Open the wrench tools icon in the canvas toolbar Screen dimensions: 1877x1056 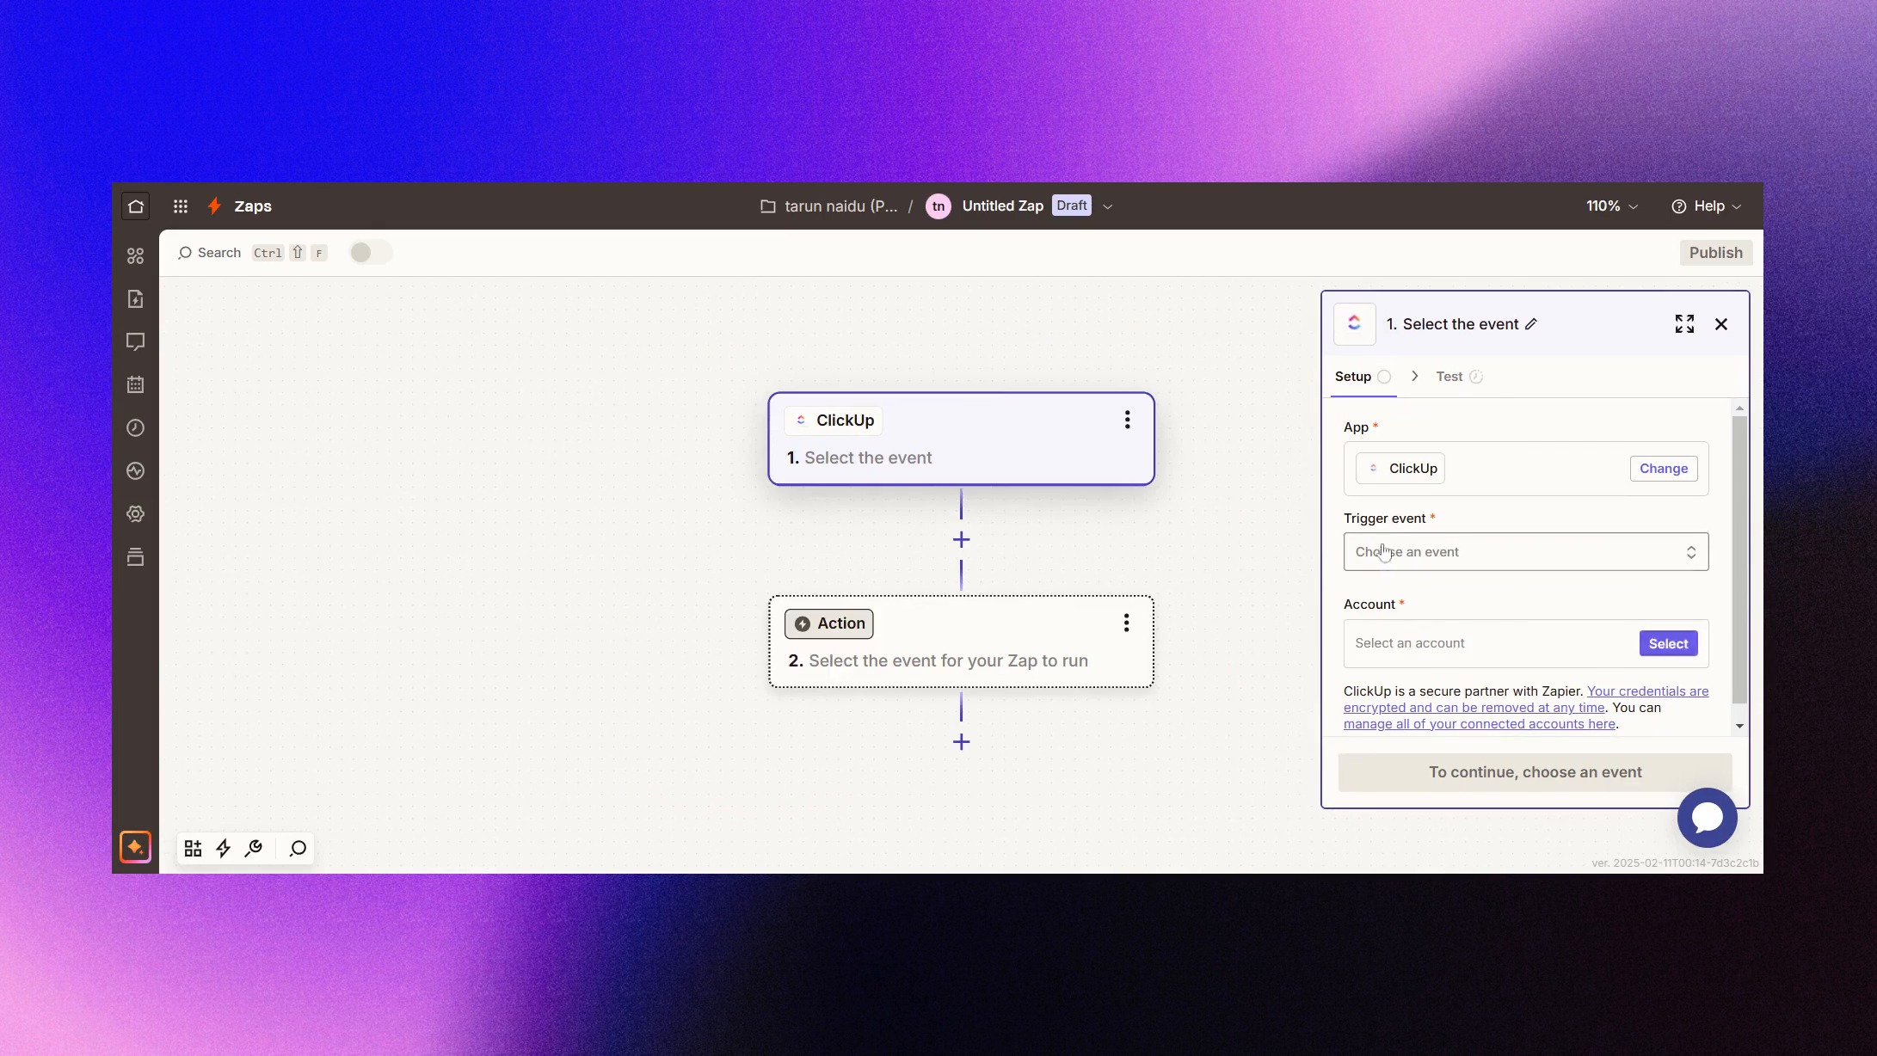[x=254, y=849]
